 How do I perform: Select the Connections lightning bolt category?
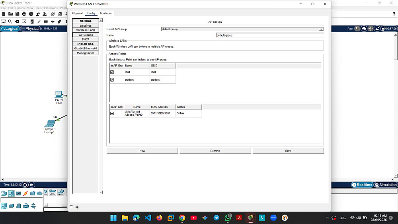[x=25, y=193]
